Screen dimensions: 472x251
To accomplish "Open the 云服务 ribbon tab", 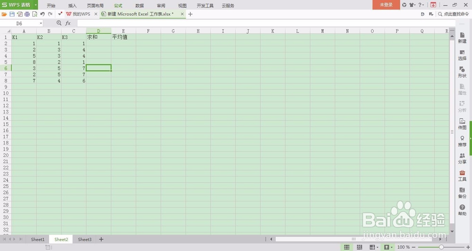I will (228, 6).
